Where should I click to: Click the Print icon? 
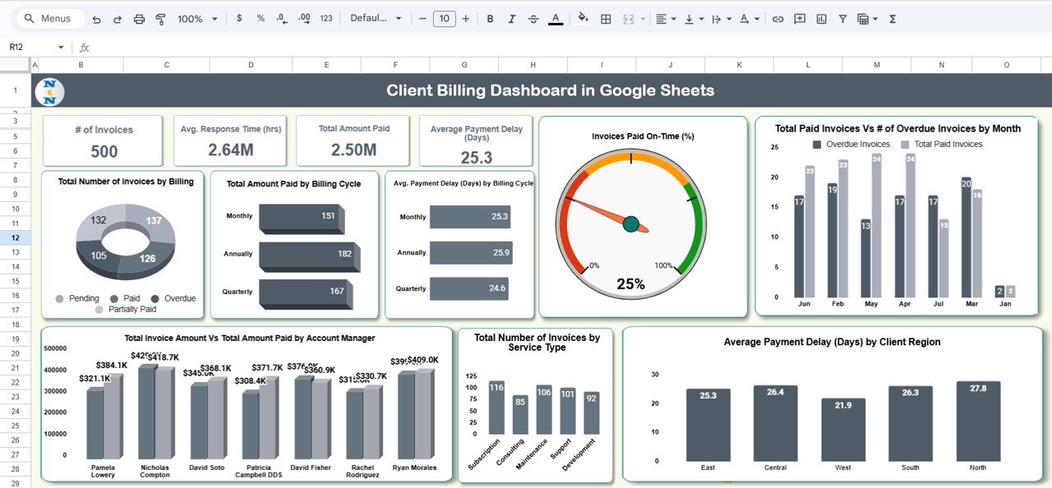click(x=139, y=19)
